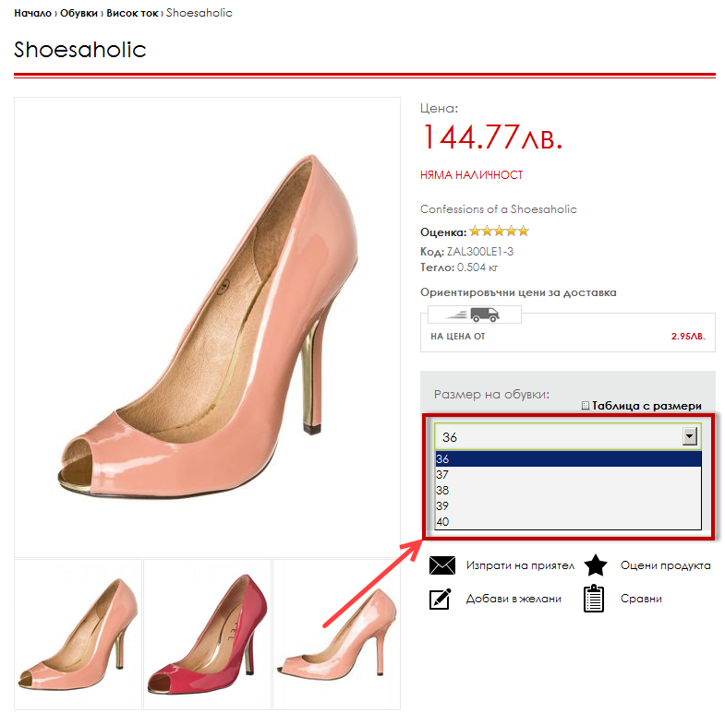Image resolution: width=725 pixels, height=713 pixels.
Task: Click the large main shoe image
Action: (207, 326)
